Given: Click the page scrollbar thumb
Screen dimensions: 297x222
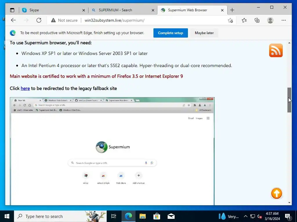Looking at the screenshot, I should click(x=289, y=100).
